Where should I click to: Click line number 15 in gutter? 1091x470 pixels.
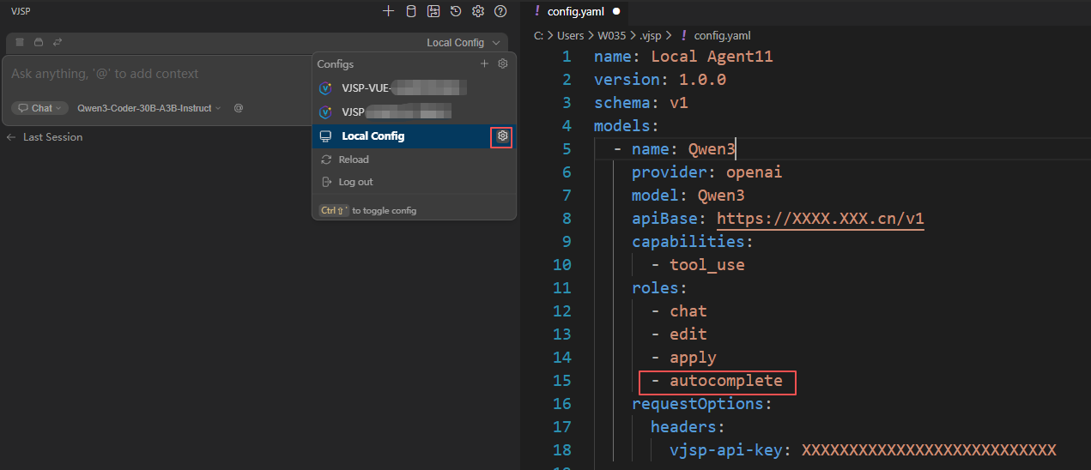point(561,381)
